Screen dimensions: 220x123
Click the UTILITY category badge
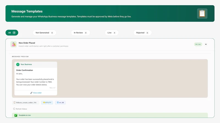[47, 102]
